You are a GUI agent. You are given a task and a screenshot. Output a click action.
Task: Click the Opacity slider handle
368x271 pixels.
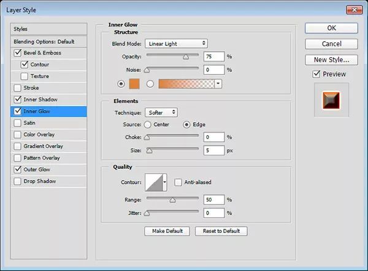click(186, 57)
